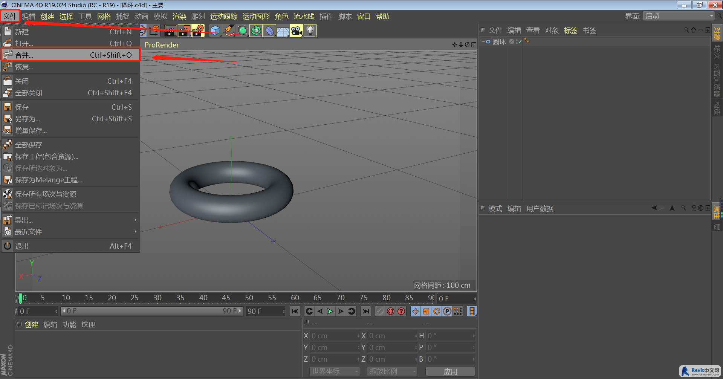Toggle Autokeying red circle button
723x379 pixels.
pos(391,311)
